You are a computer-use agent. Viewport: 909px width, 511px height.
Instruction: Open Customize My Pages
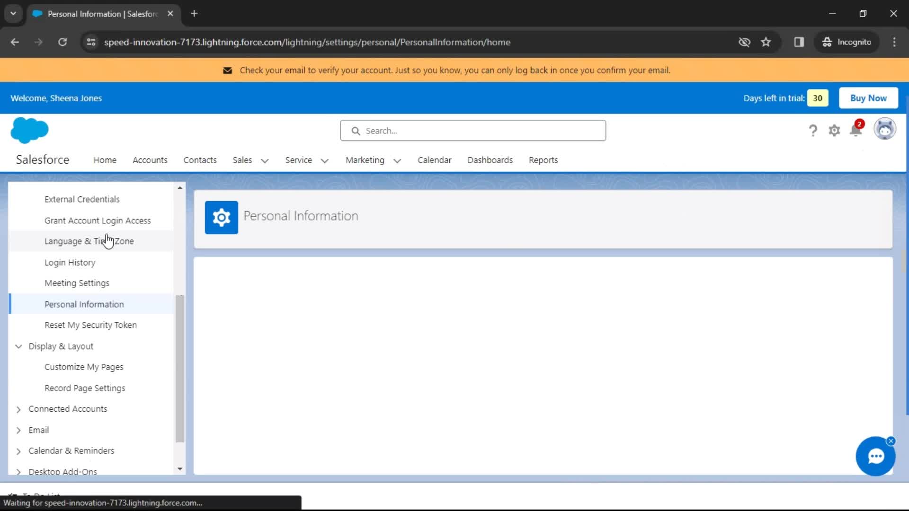tap(84, 367)
